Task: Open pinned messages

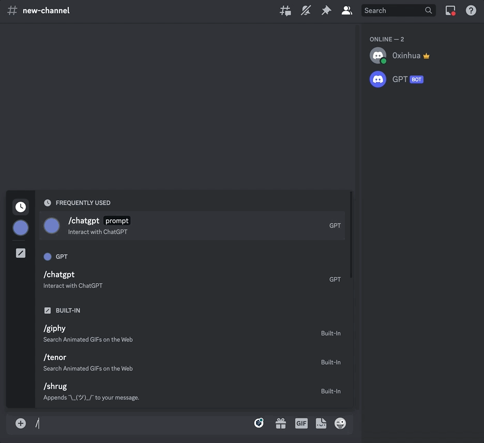Action: point(326,10)
